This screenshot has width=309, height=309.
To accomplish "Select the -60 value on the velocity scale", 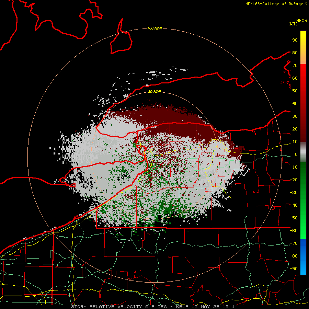I will tap(294, 231).
